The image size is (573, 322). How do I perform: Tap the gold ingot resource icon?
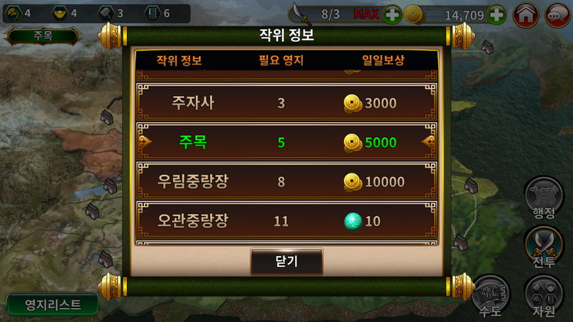(60, 13)
